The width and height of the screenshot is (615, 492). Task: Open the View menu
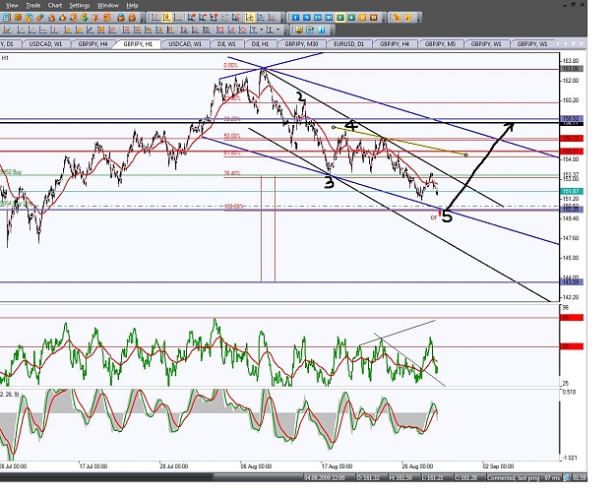pyautogui.click(x=12, y=5)
